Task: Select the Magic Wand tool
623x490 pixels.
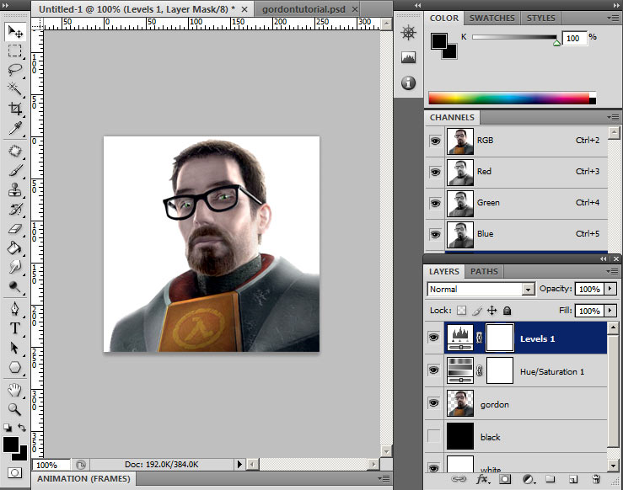Action: (15, 89)
